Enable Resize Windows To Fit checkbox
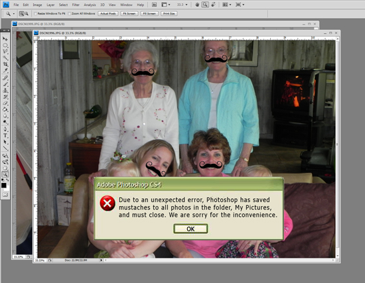 coord(36,14)
